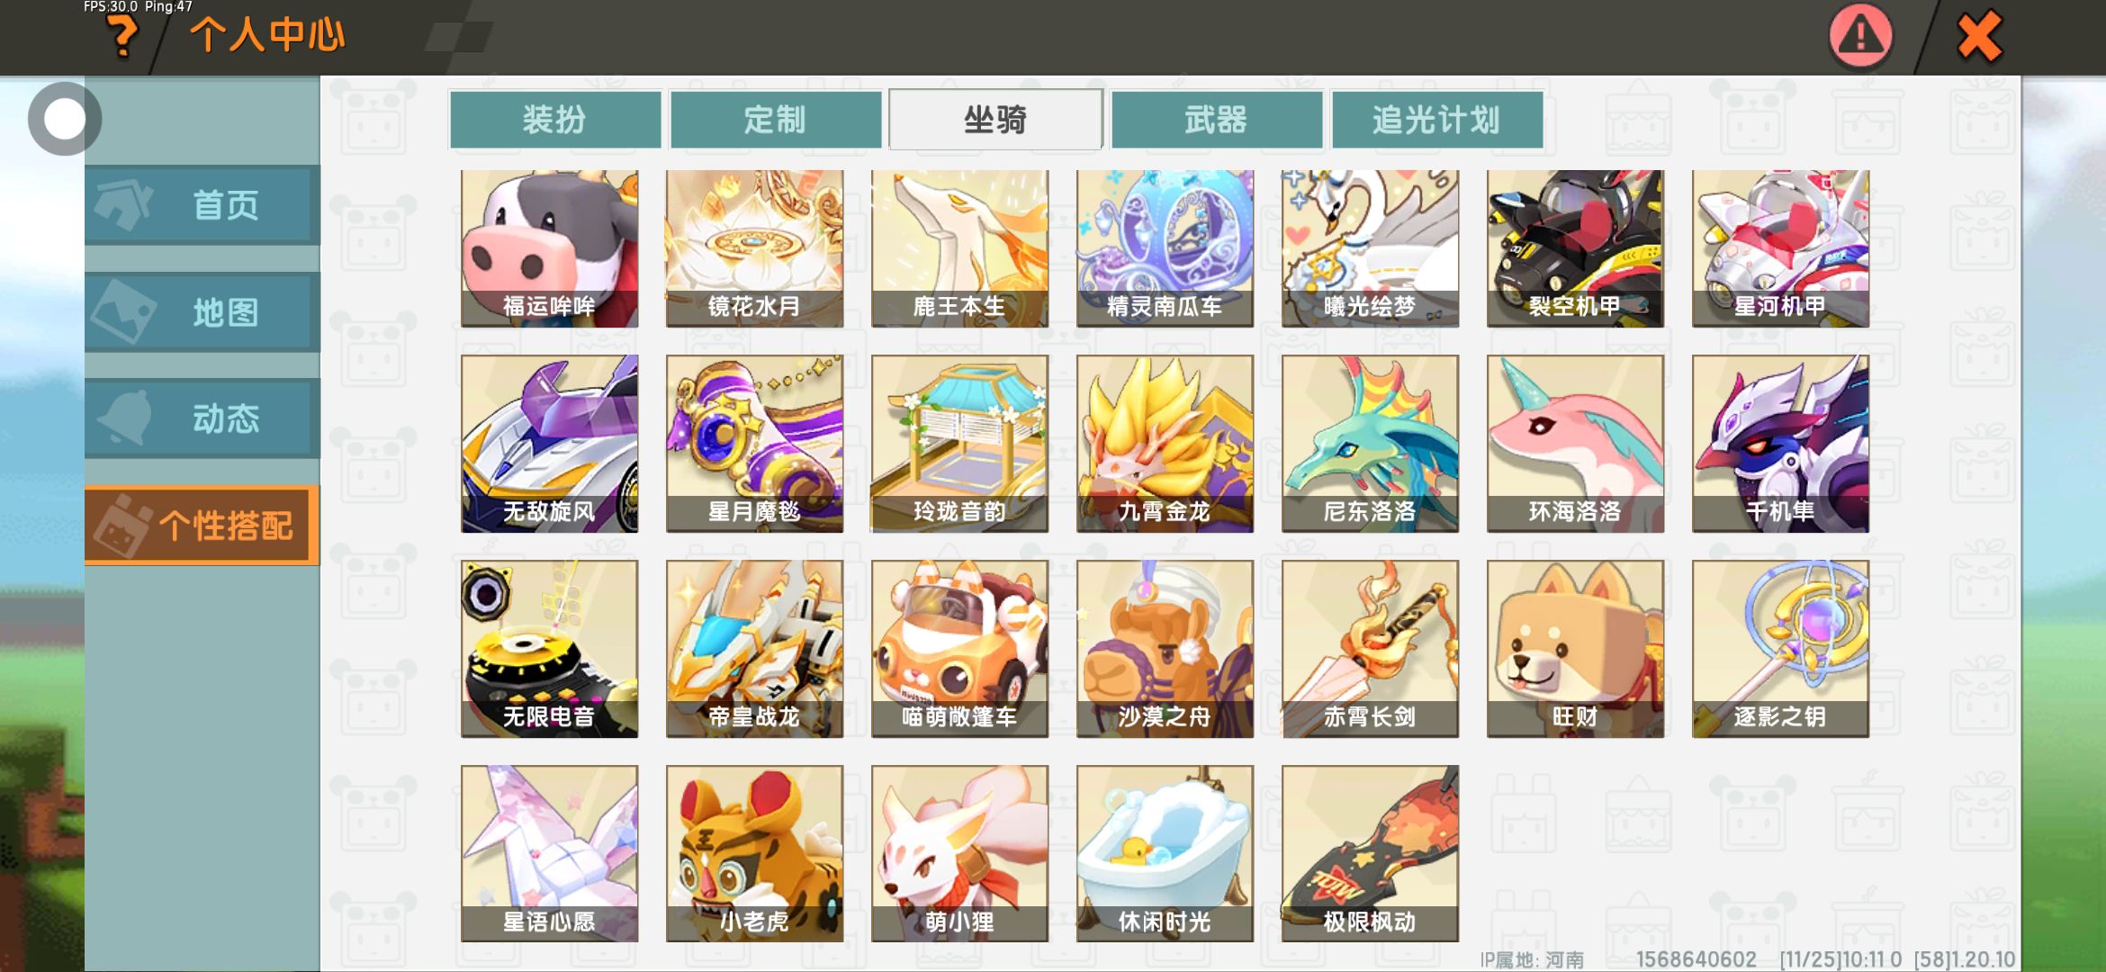Go to 首页 in the sidebar
The image size is (2106, 972).
pyautogui.click(x=202, y=205)
